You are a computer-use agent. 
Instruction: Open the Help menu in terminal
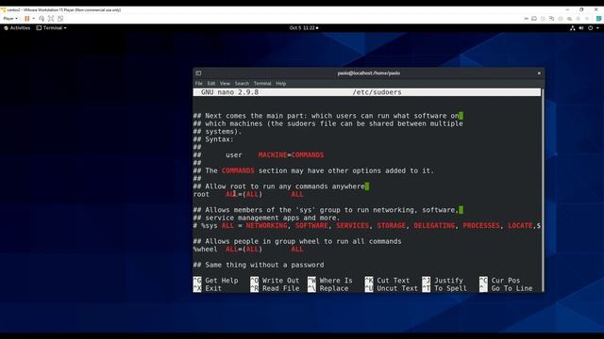281,84
